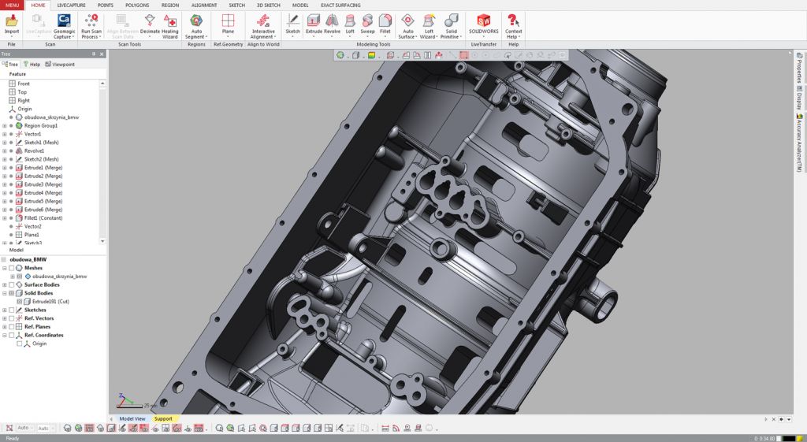
Task: Switch to the Support view tab
Action: click(x=163, y=418)
